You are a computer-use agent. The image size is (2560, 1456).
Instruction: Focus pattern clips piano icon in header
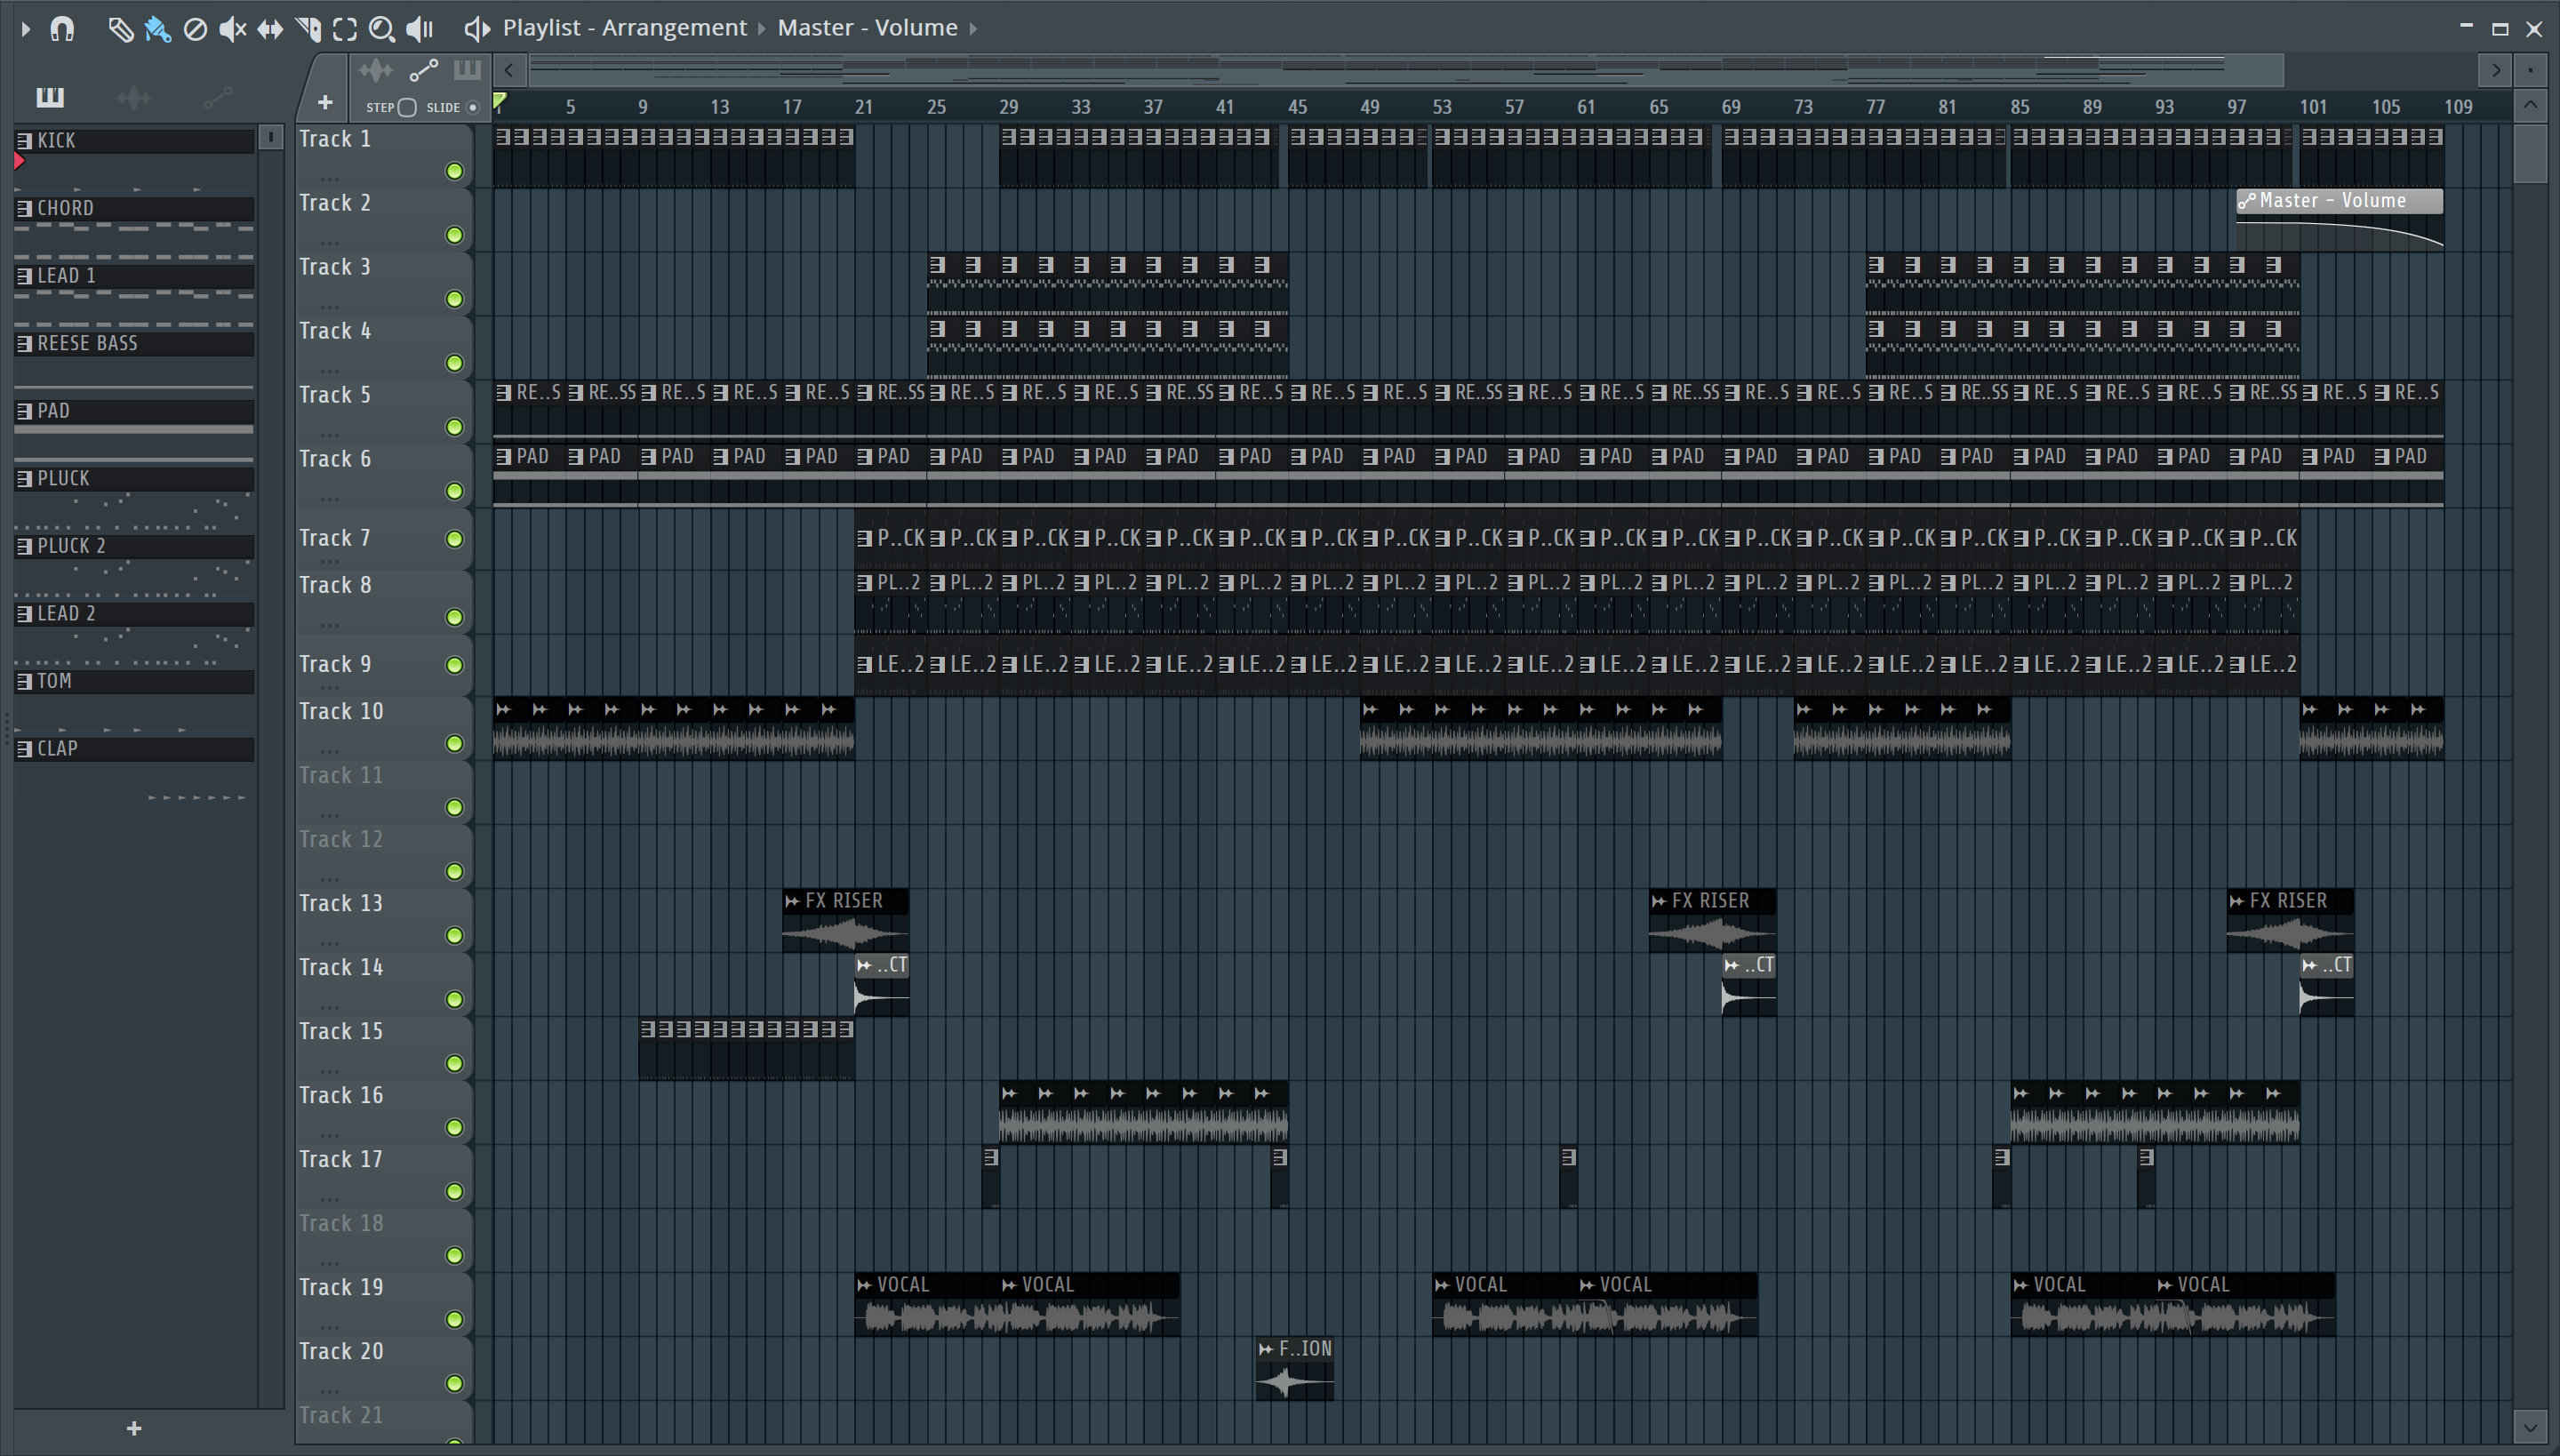click(x=467, y=70)
